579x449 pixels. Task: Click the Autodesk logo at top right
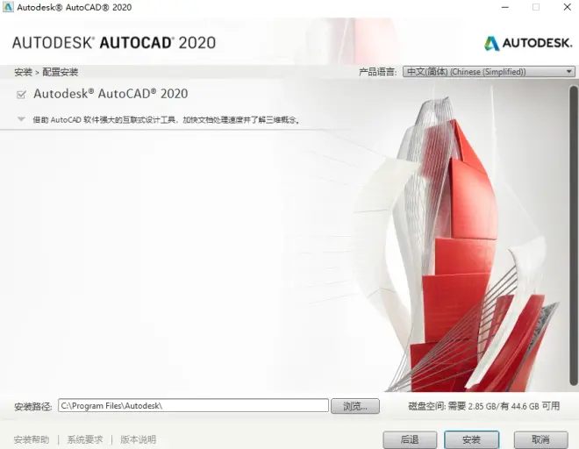[x=528, y=43]
